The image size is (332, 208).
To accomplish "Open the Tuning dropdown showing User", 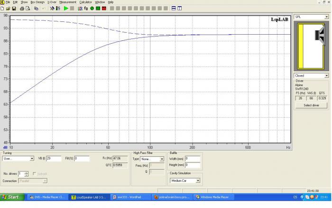I will pyautogui.click(x=18, y=159).
